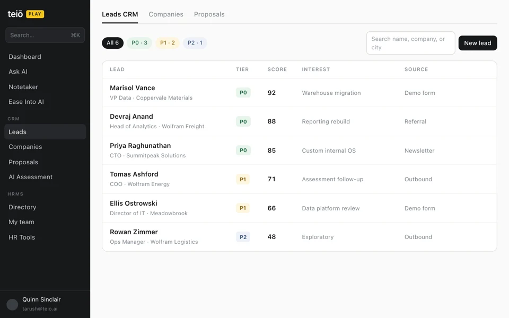Click the user avatar circle beside Quinn Sinclair
The image size is (509, 318).
pyautogui.click(x=12, y=304)
